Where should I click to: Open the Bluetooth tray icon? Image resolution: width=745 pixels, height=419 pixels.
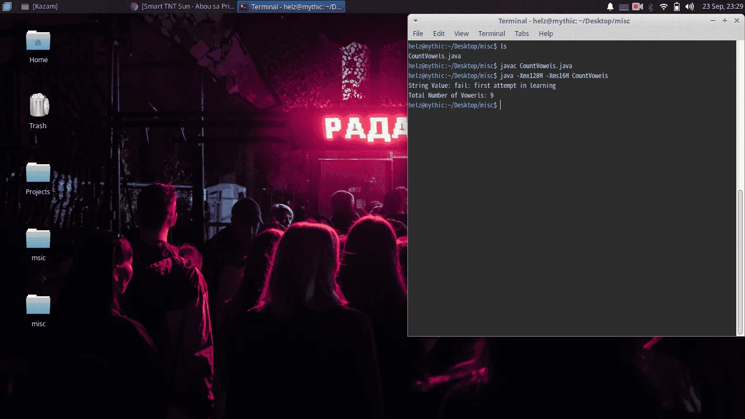[x=650, y=7]
